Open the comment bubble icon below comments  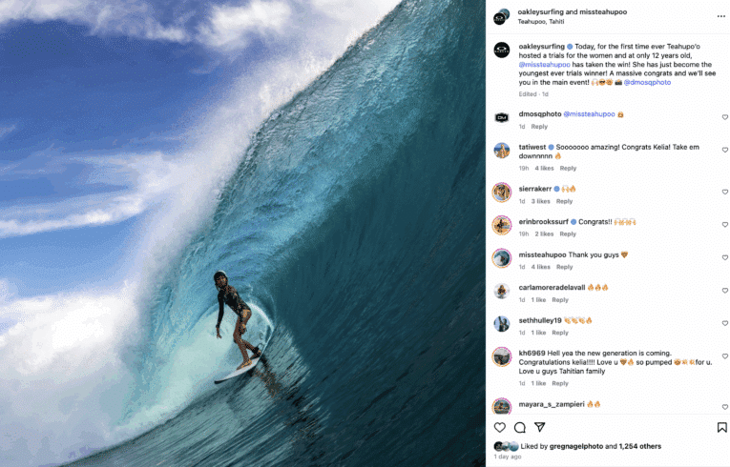520,427
